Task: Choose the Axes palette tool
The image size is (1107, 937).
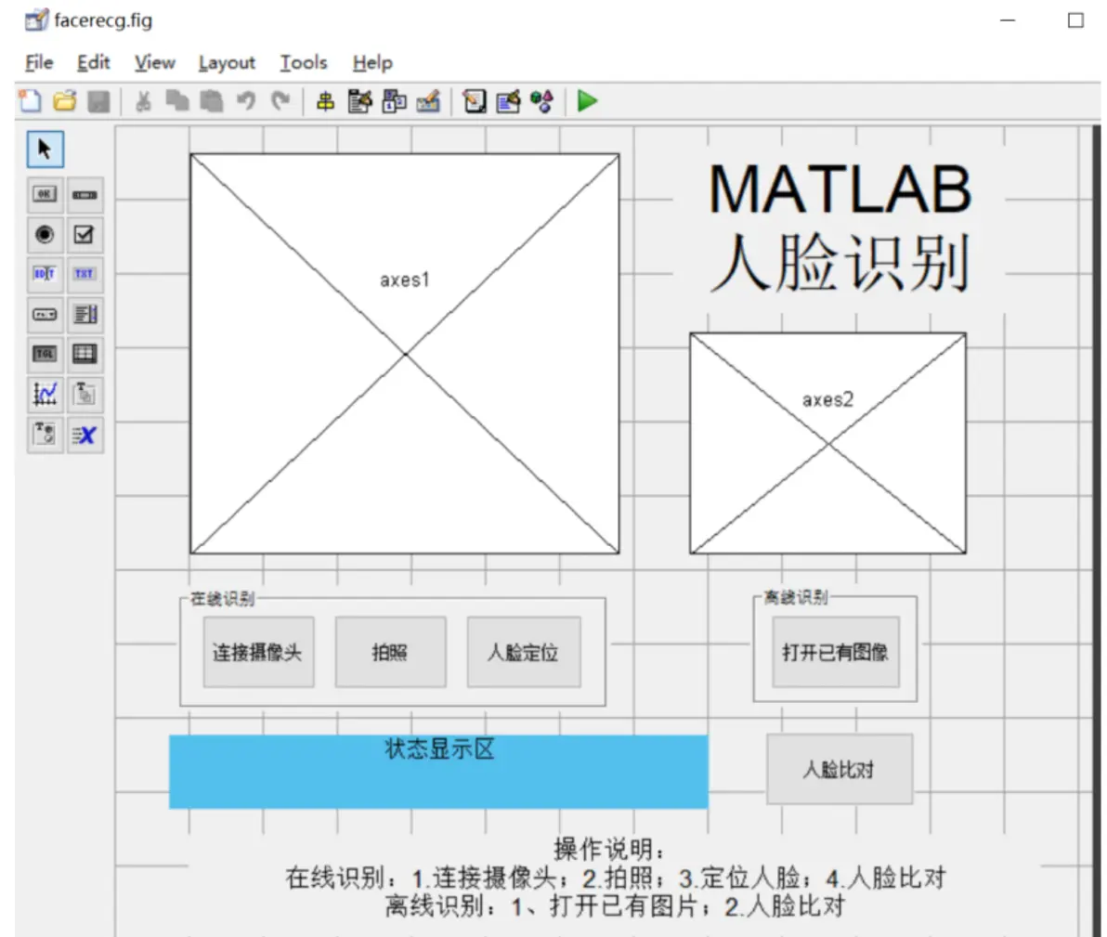Action: [x=45, y=394]
